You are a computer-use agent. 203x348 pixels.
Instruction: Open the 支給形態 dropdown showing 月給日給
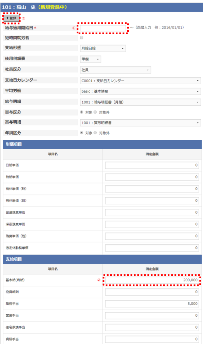coord(103,48)
